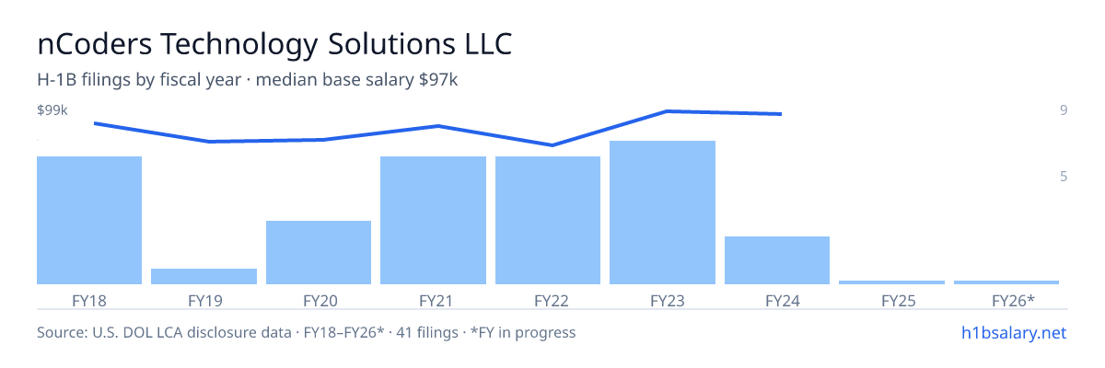Select the FY20 filings bar

[x=319, y=252]
